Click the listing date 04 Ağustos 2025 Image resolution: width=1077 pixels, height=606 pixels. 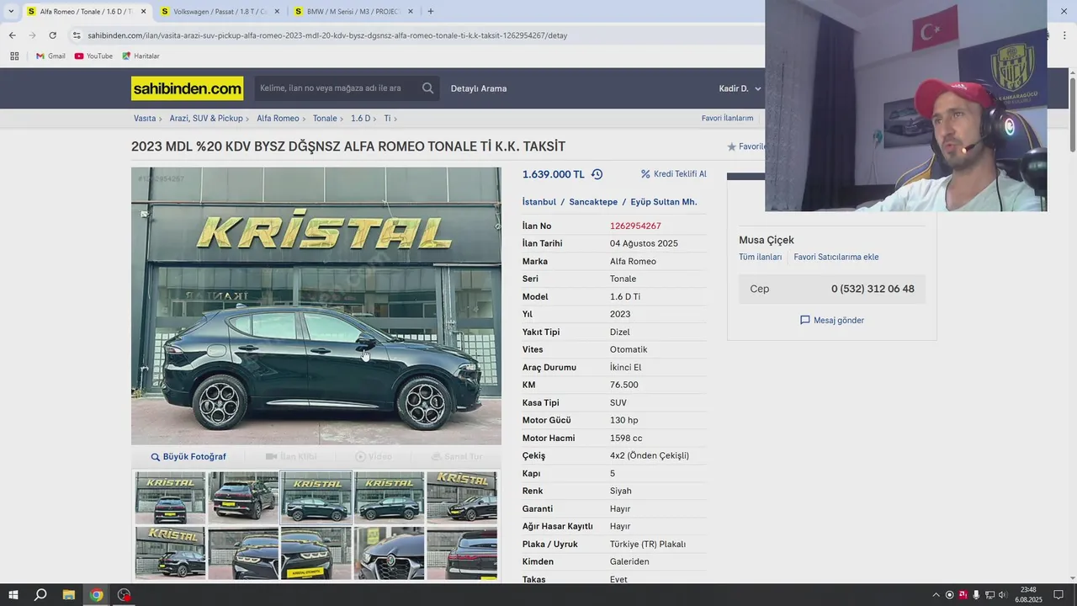pyautogui.click(x=644, y=243)
